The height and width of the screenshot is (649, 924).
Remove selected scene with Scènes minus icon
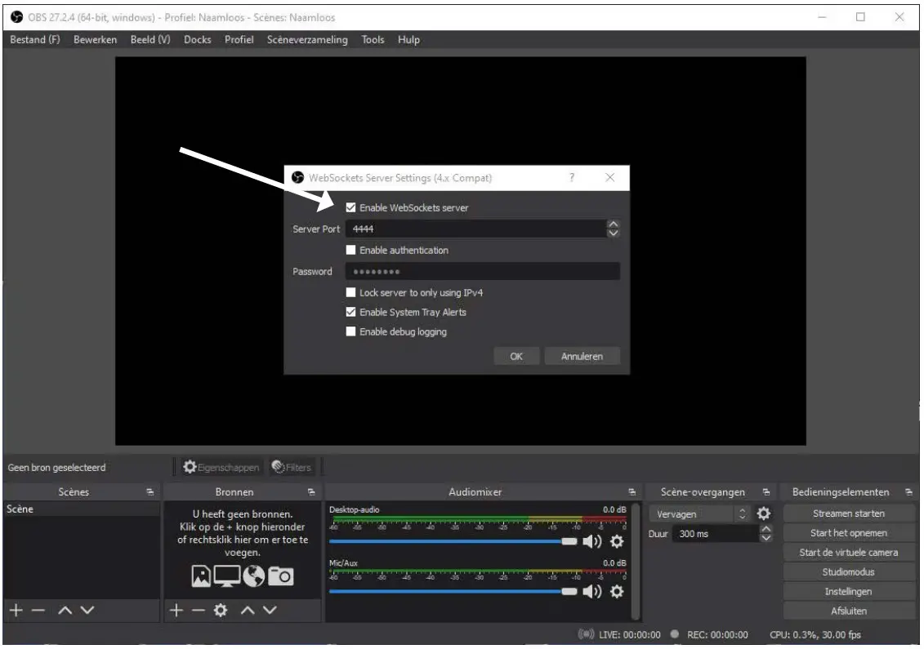(x=38, y=610)
